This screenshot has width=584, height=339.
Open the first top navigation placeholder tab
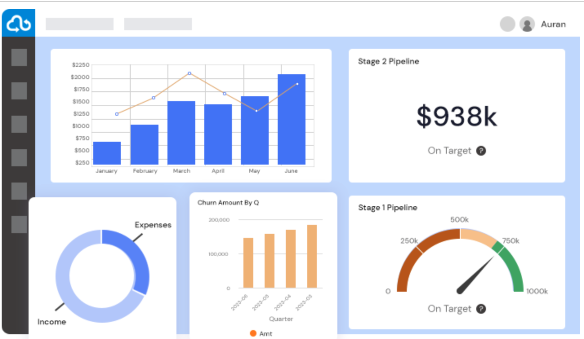80,24
